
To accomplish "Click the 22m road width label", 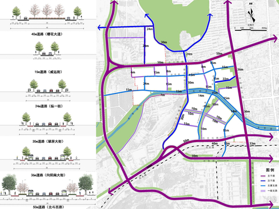I will [x=226, y=79].
